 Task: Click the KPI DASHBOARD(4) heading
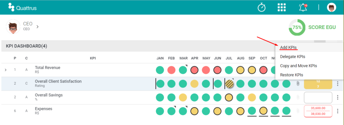(26, 46)
